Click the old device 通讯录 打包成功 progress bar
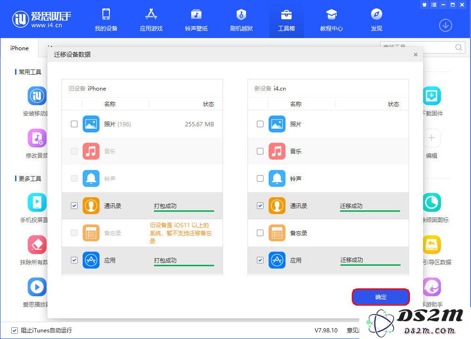This screenshot has height=339, width=471. [x=184, y=211]
